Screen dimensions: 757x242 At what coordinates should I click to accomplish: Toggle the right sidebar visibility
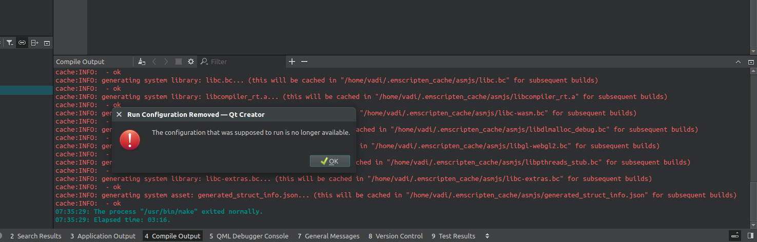751,236
